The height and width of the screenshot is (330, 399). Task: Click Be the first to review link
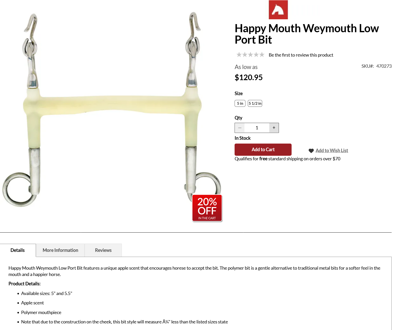301,55
